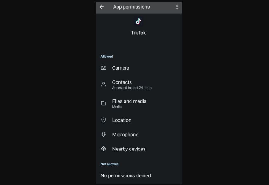
Task: Open the Camera permission
Action: pos(139,68)
